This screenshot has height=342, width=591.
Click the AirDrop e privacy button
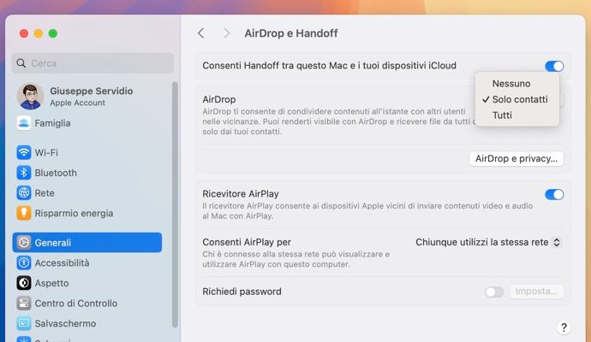(x=516, y=159)
